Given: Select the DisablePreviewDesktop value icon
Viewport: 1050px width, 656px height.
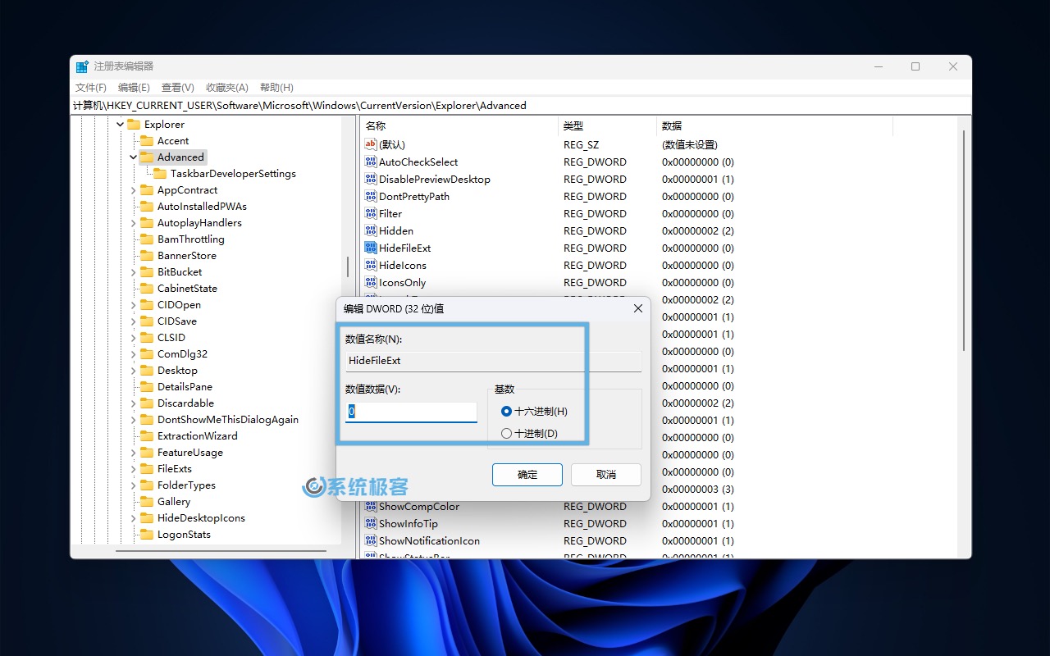Looking at the screenshot, I should pyautogui.click(x=370, y=179).
